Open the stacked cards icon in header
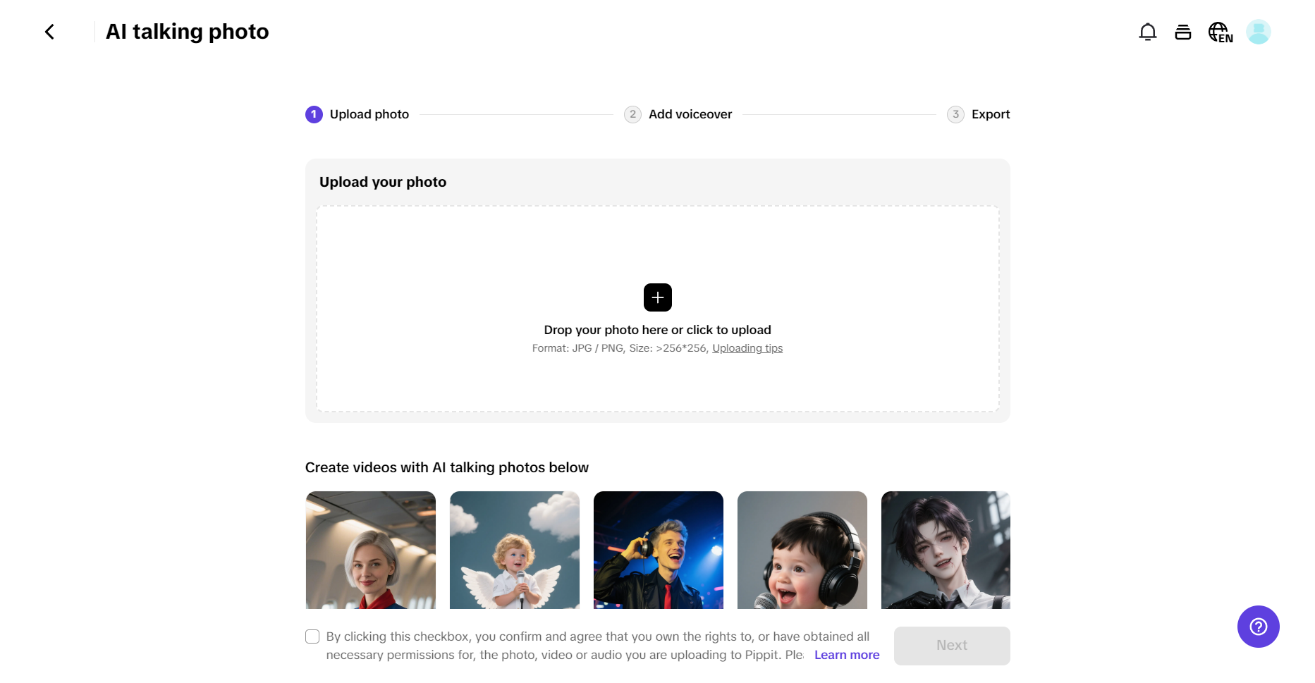This screenshot has width=1315, height=683. click(x=1182, y=32)
